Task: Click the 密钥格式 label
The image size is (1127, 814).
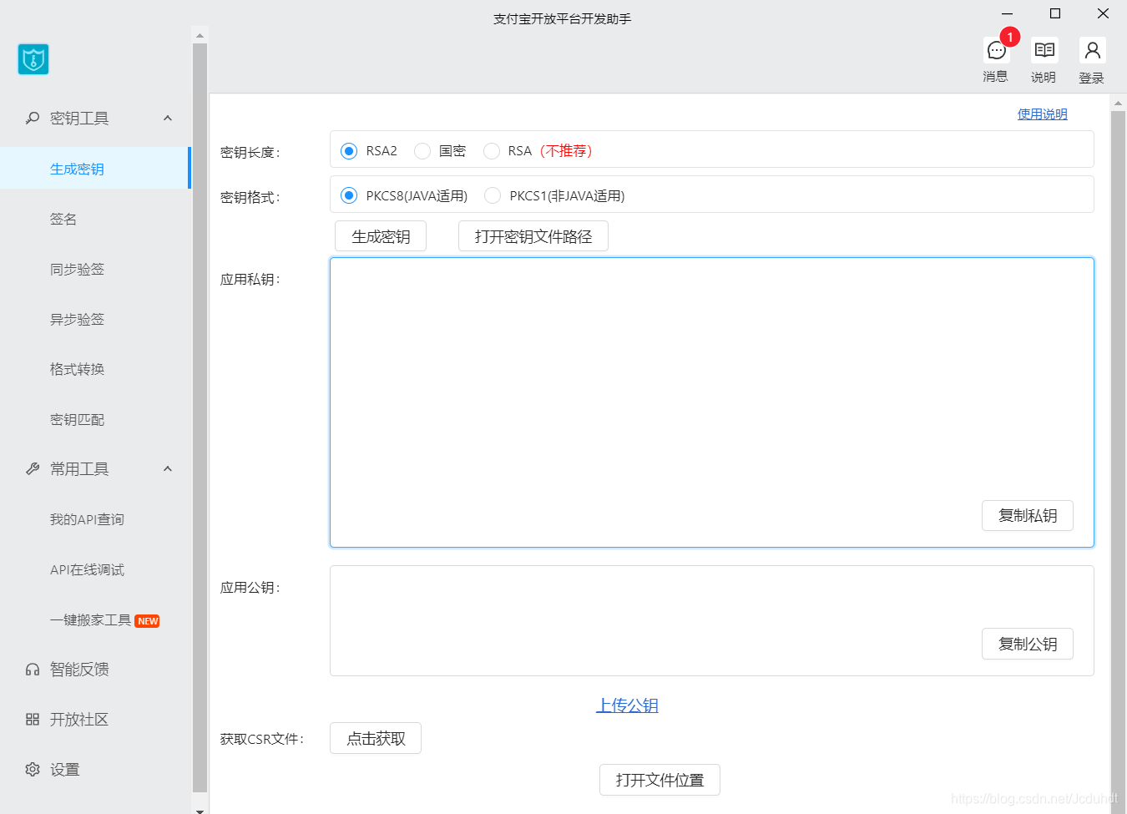Action: click(x=250, y=197)
